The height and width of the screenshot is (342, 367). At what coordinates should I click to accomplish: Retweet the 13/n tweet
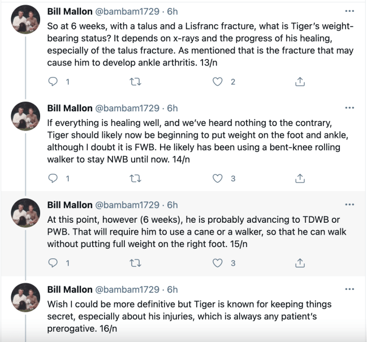[x=135, y=82]
